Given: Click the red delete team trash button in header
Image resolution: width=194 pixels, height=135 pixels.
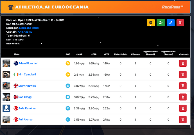Looking at the screenshot, I should tap(180, 23).
